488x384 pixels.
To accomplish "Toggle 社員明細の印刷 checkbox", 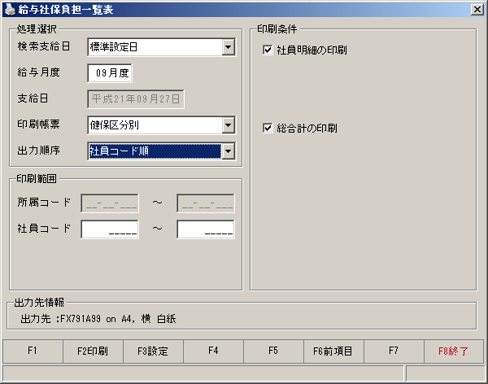I will (x=268, y=50).
